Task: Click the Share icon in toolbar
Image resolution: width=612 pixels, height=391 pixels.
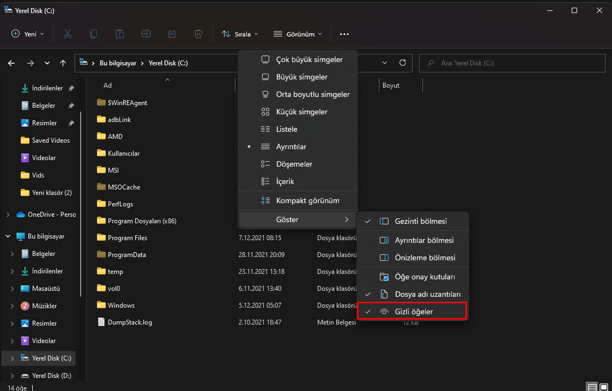Action: click(x=172, y=34)
